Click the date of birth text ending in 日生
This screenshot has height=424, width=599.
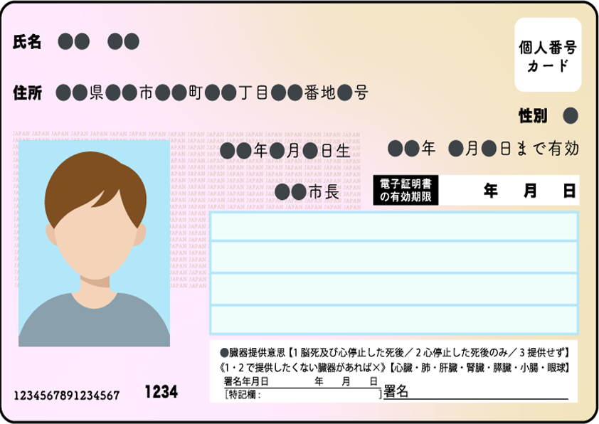tap(285, 151)
